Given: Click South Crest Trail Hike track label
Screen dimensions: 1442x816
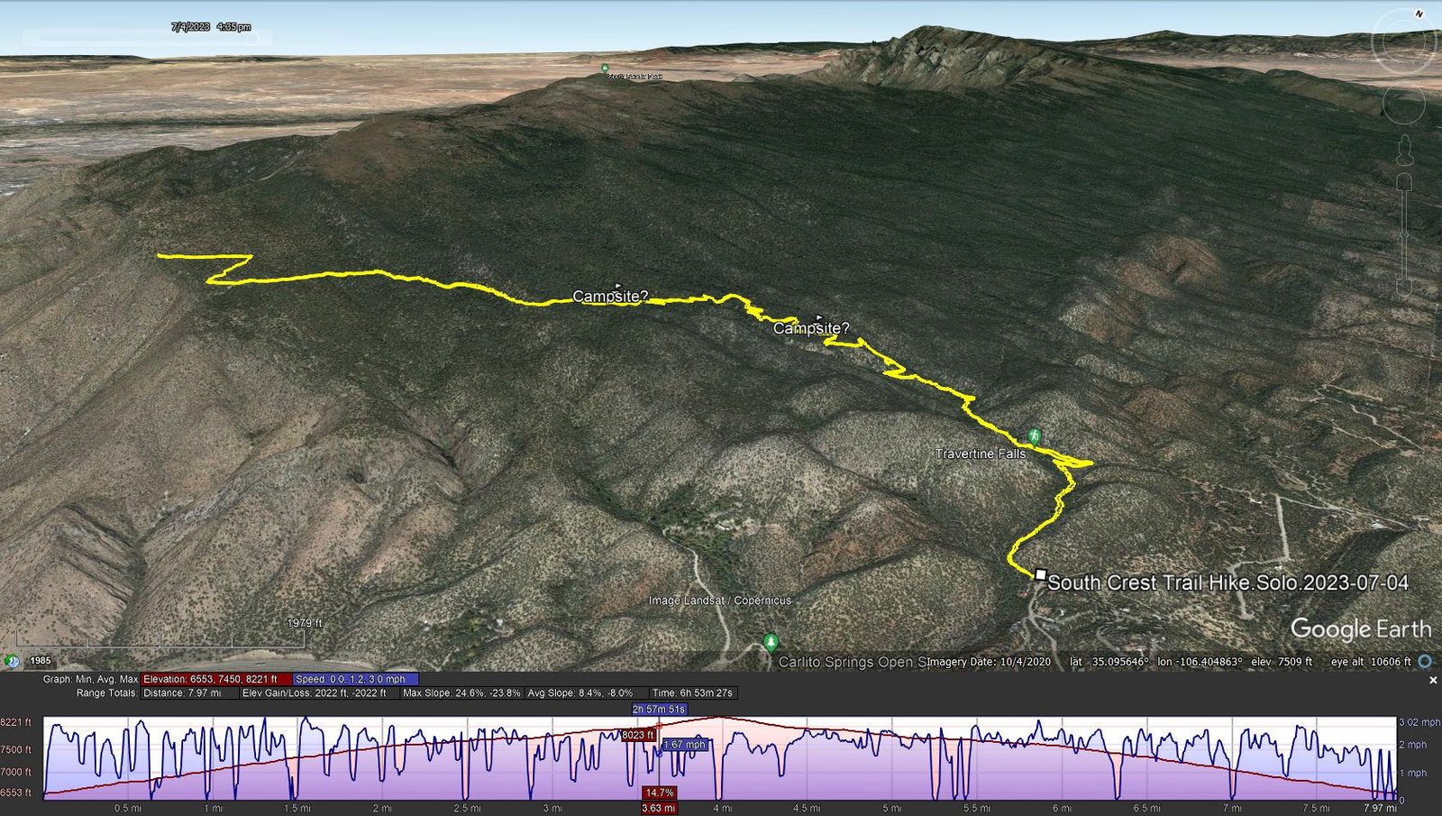Looking at the screenshot, I should [1228, 583].
